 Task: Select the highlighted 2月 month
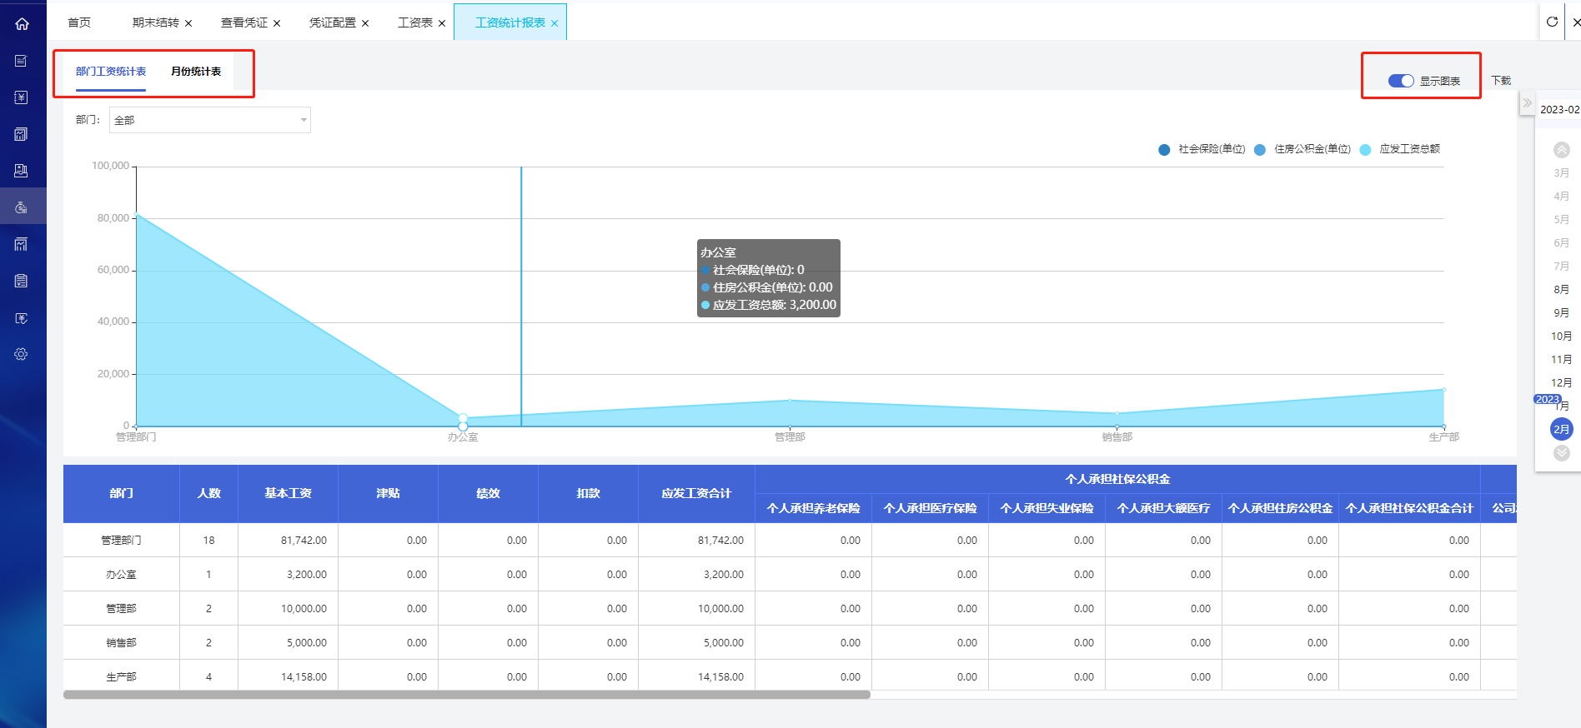tap(1562, 429)
